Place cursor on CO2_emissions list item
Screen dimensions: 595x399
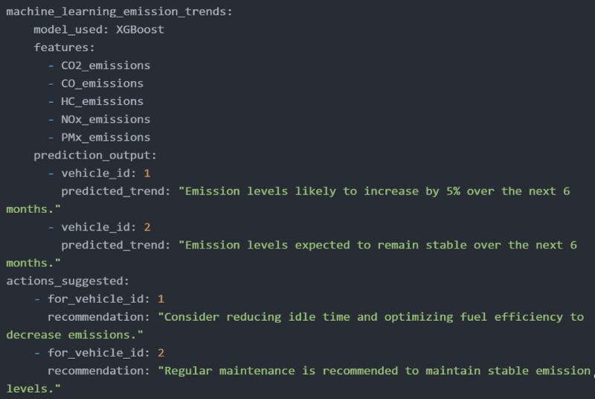[106, 66]
